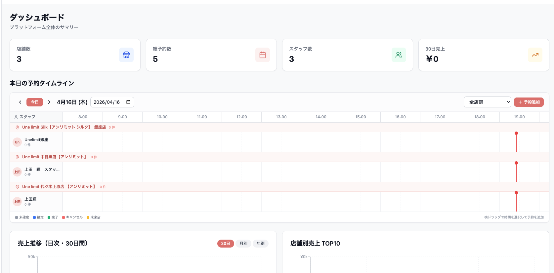Image resolution: width=554 pixels, height=273 pixels.
Task: Click staff name 上田輝
Action: (30, 199)
